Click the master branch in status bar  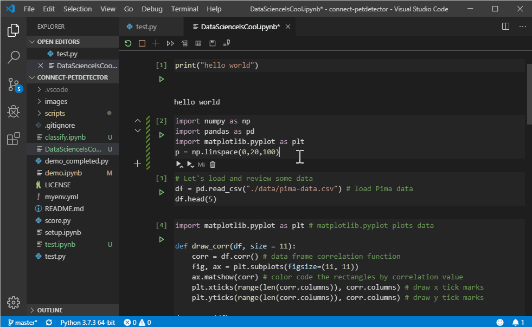tap(23, 323)
